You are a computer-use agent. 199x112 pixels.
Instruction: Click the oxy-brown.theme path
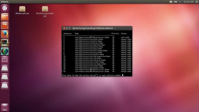pos(89,43)
